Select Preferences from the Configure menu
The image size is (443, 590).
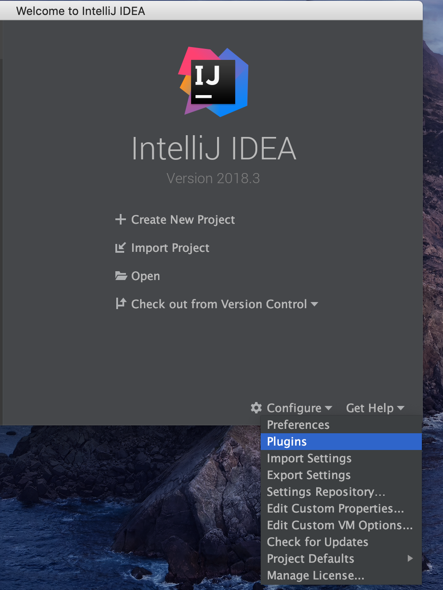[x=341, y=425]
